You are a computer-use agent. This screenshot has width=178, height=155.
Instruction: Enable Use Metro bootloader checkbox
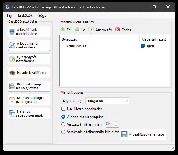pyautogui.click(x=63, y=109)
